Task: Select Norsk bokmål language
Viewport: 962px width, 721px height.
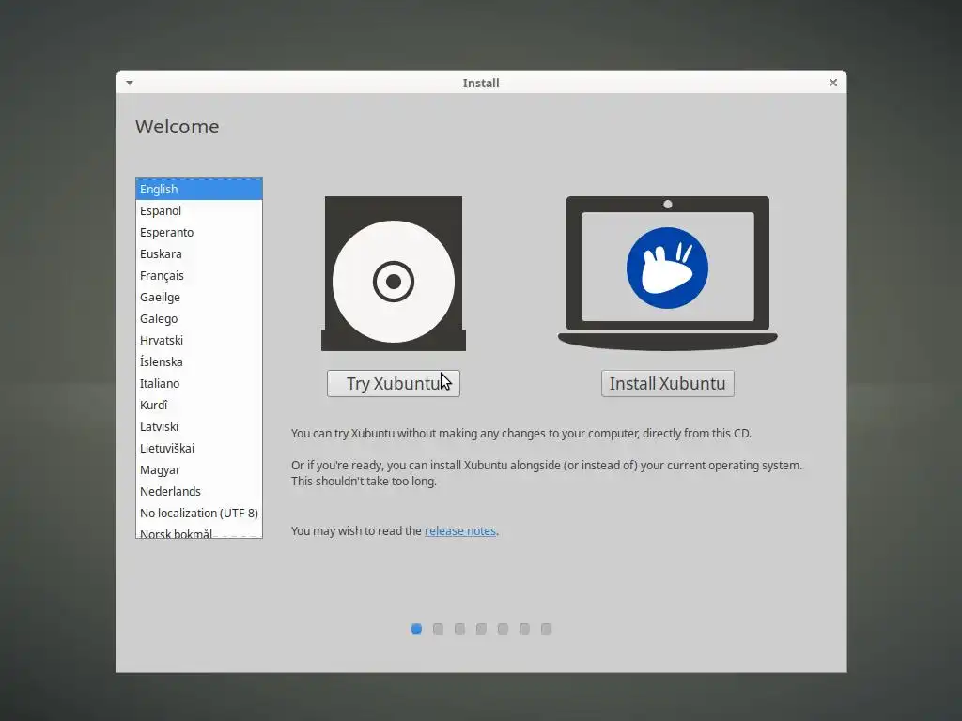Action: coord(199,532)
